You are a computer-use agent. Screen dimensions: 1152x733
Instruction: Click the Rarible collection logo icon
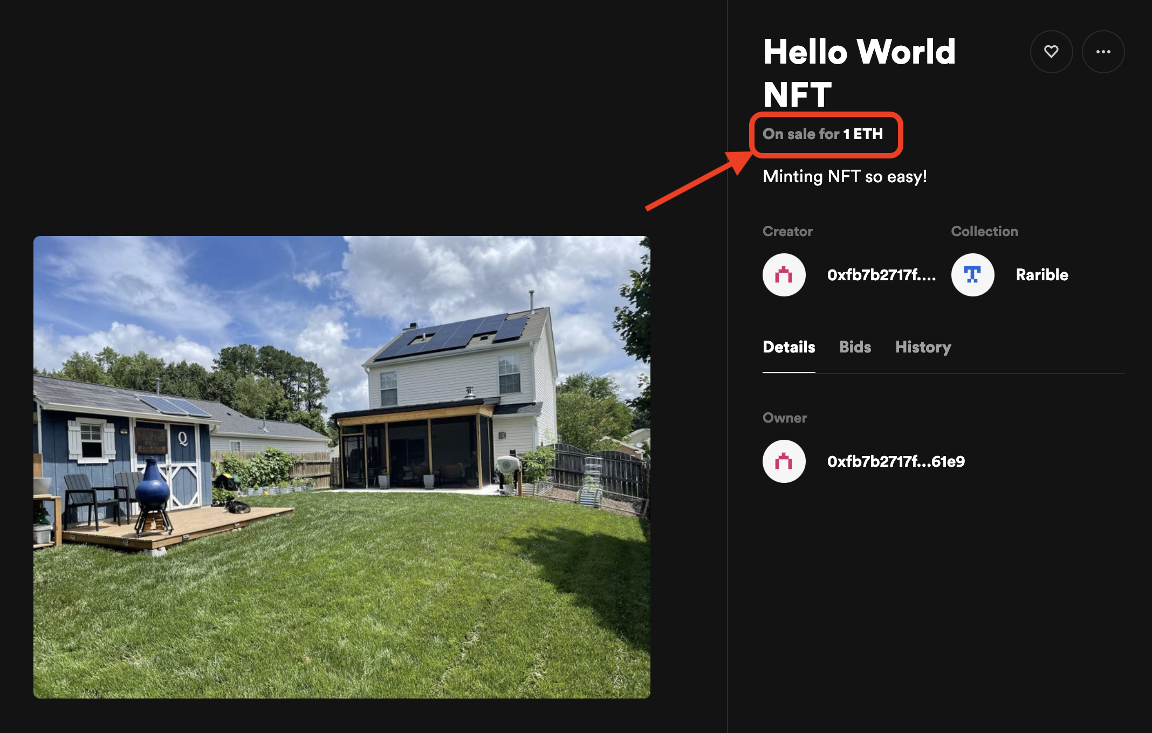[x=972, y=275]
